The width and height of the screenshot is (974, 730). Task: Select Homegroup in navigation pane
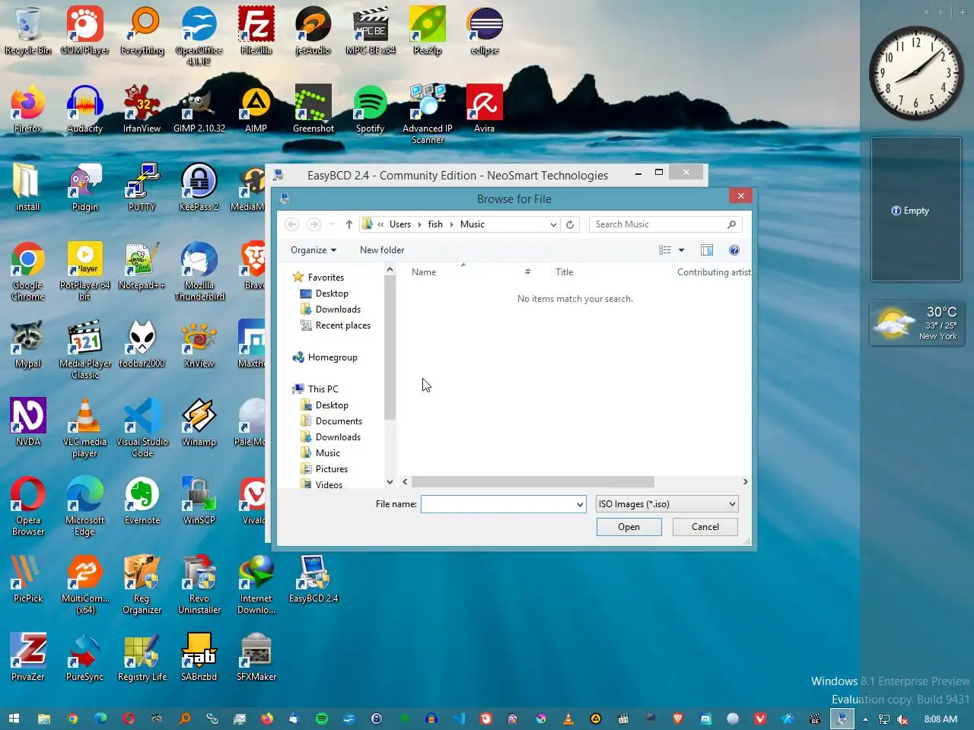tap(333, 357)
